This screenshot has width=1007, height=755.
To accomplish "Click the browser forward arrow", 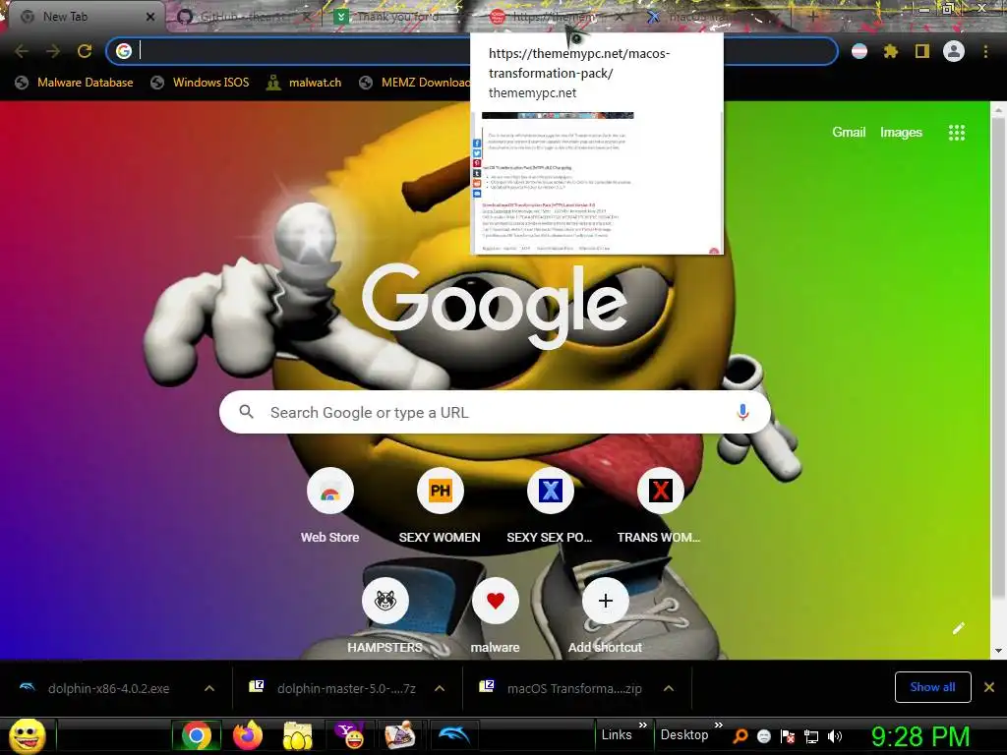I will [x=53, y=51].
